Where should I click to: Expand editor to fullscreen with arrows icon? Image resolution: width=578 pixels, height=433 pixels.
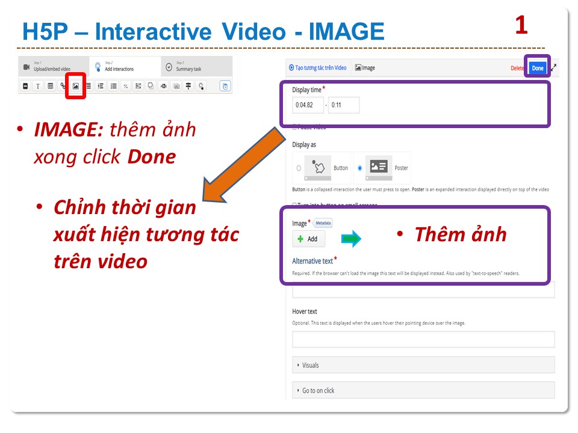point(553,68)
